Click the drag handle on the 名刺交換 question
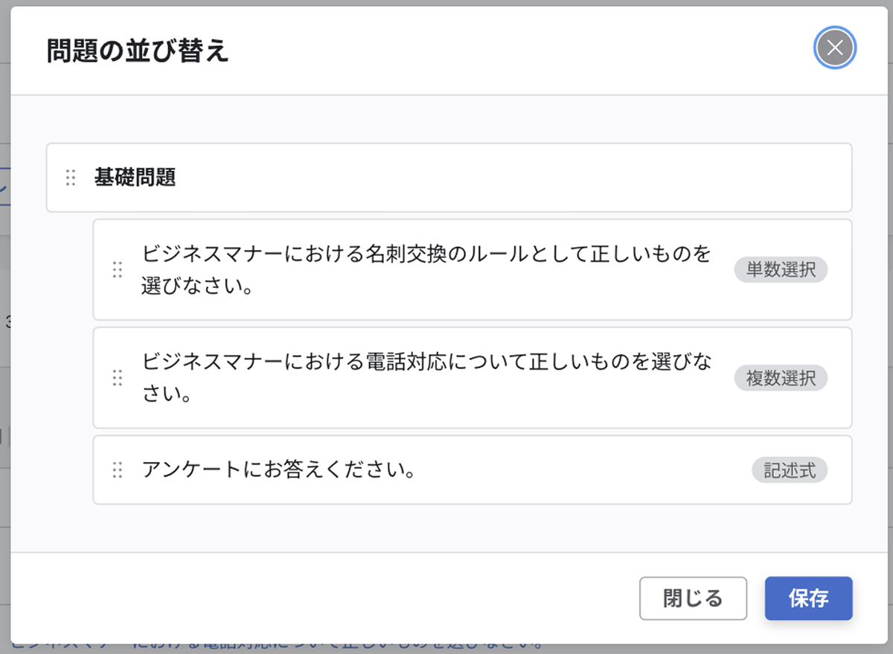This screenshot has height=654, width=893. coord(117,270)
